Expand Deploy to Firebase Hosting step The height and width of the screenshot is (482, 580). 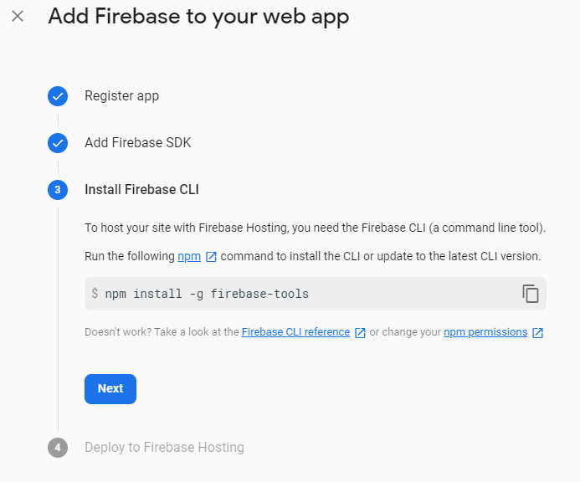point(164,448)
